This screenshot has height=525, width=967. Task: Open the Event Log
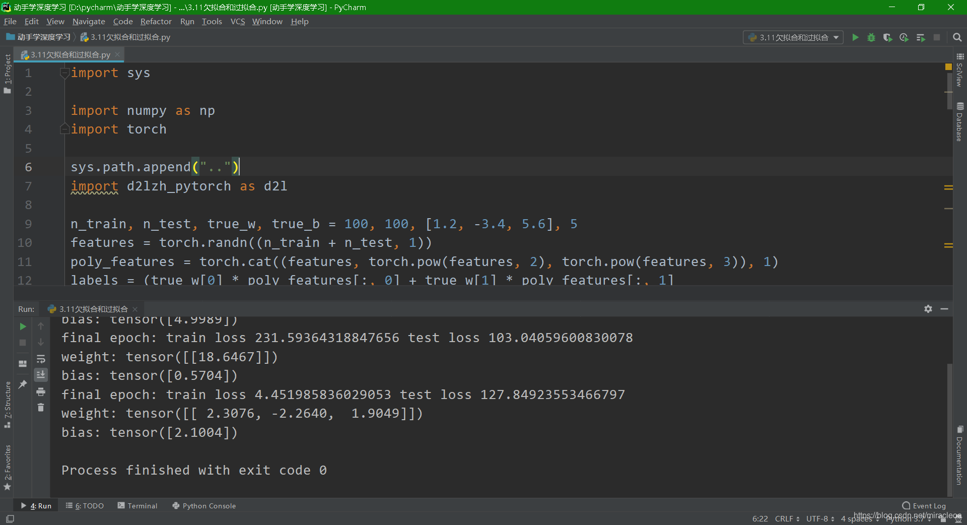(x=928, y=505)
